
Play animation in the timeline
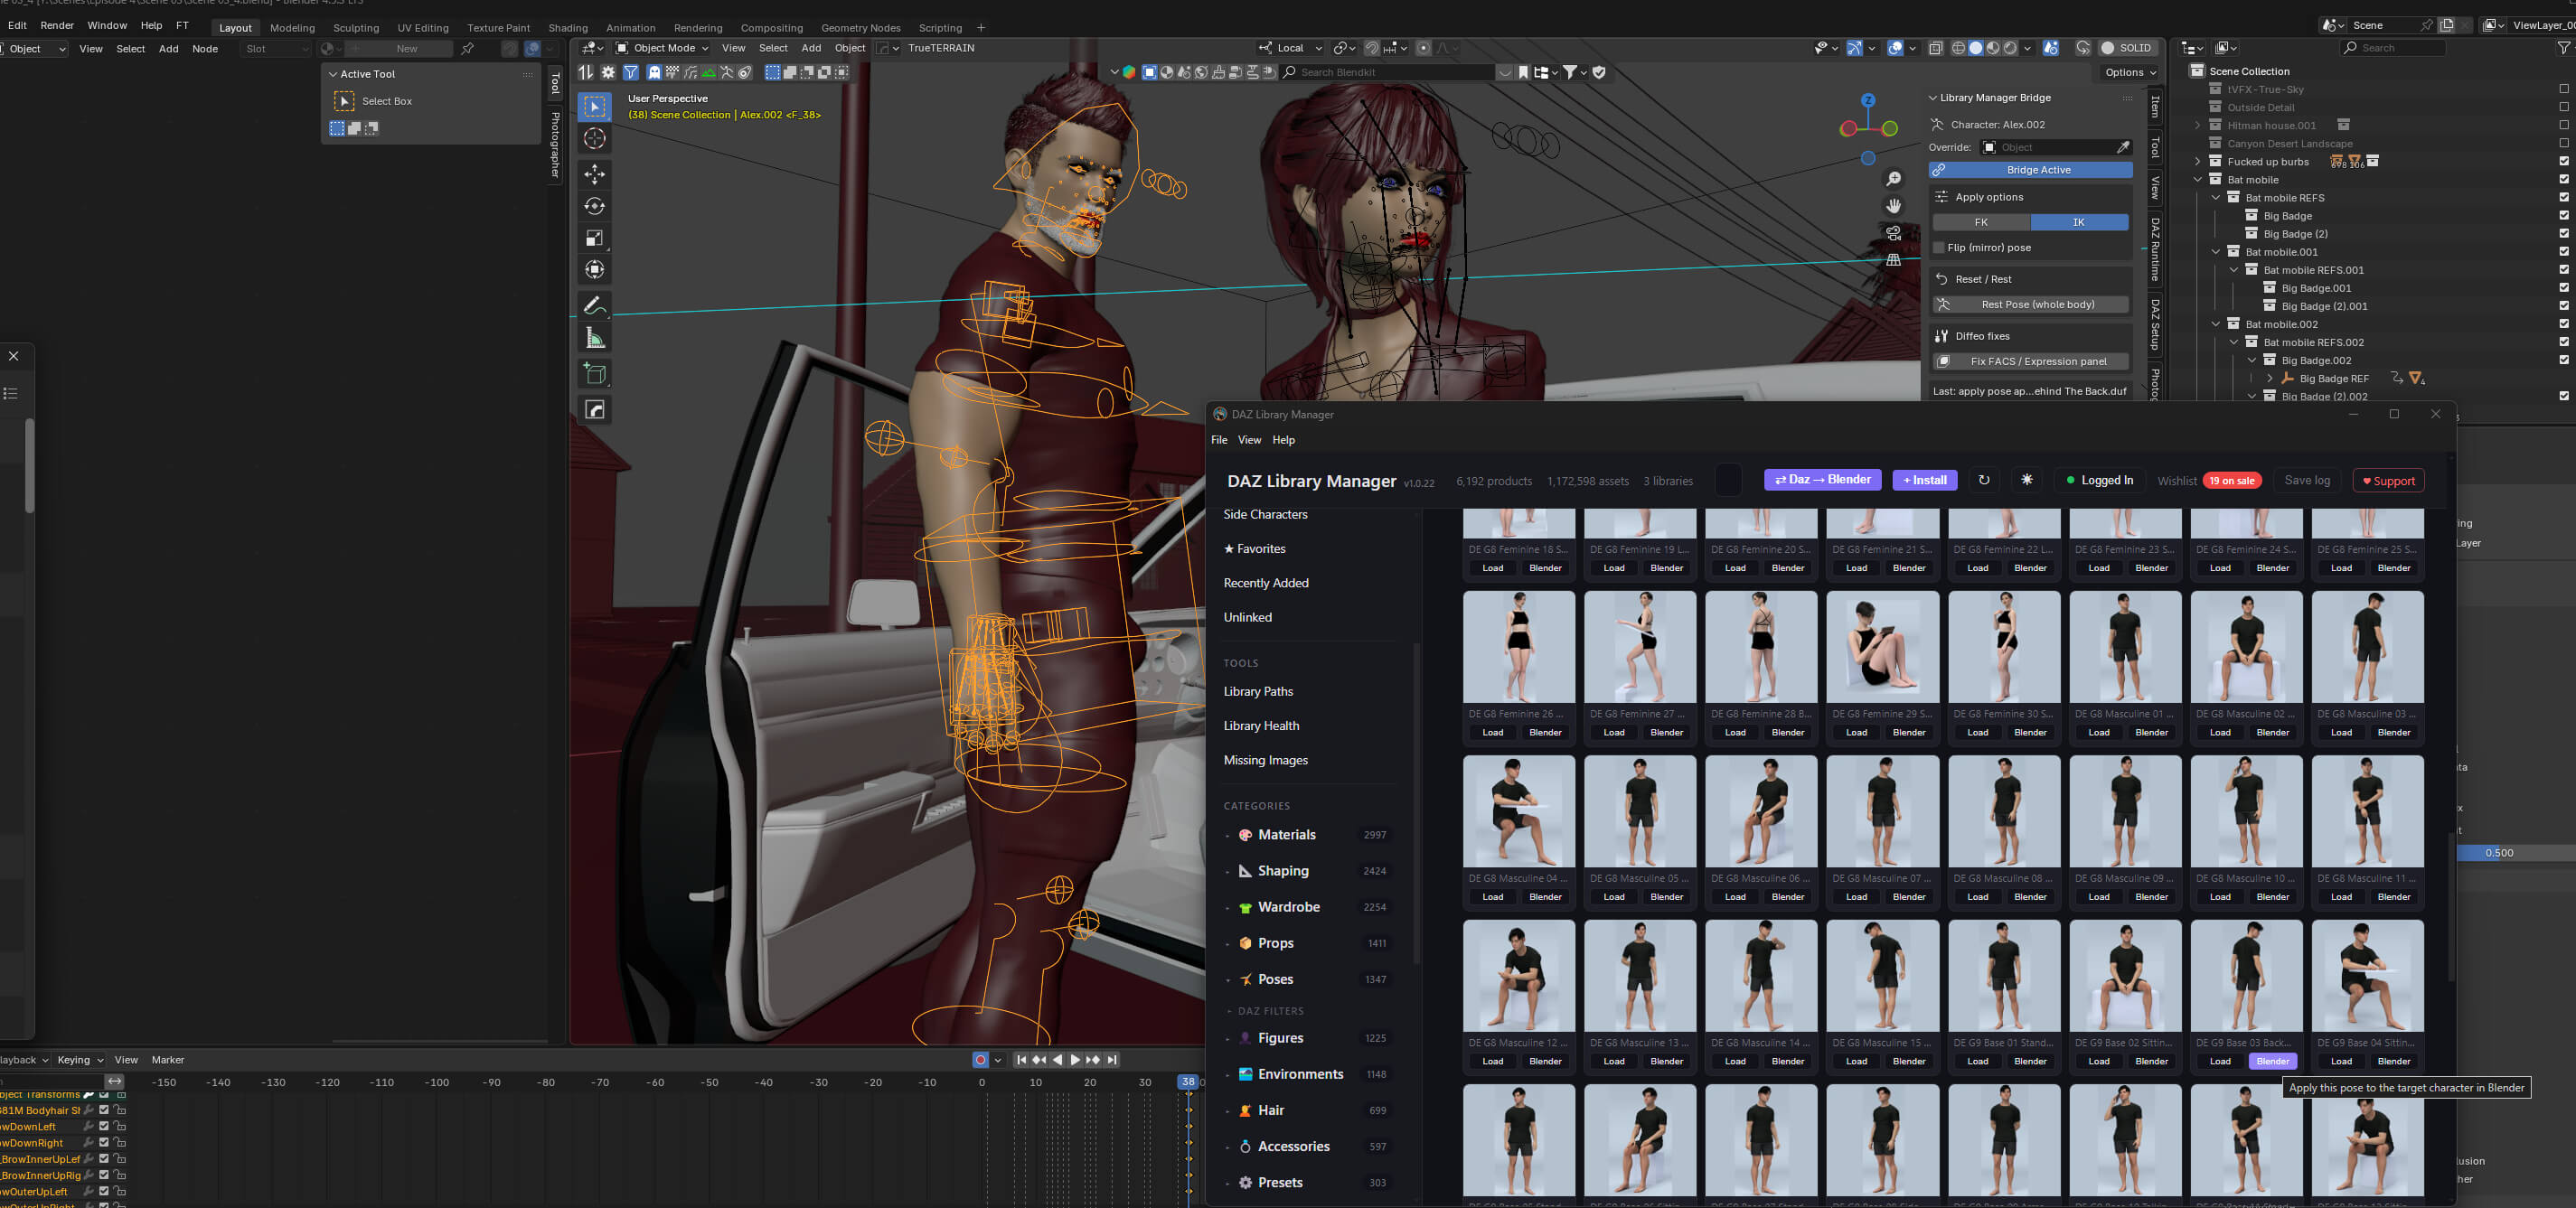[x=1075, y=1060]
